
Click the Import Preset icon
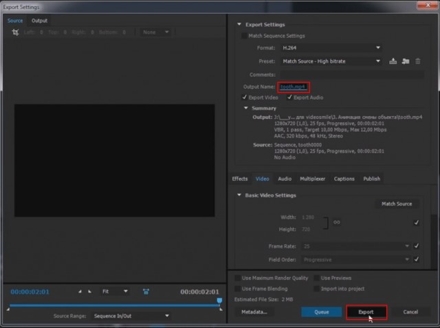406,61
